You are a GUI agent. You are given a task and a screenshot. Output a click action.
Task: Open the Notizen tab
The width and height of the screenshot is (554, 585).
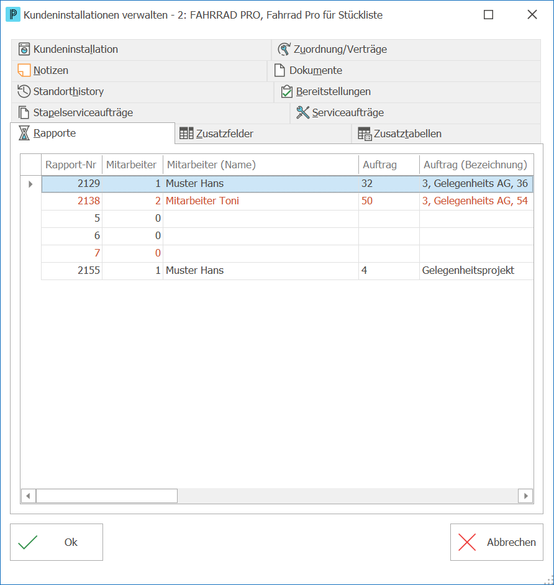click(x=139, y=71)
